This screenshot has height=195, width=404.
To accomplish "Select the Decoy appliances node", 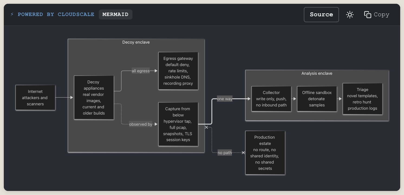I will tap(94, 97).
